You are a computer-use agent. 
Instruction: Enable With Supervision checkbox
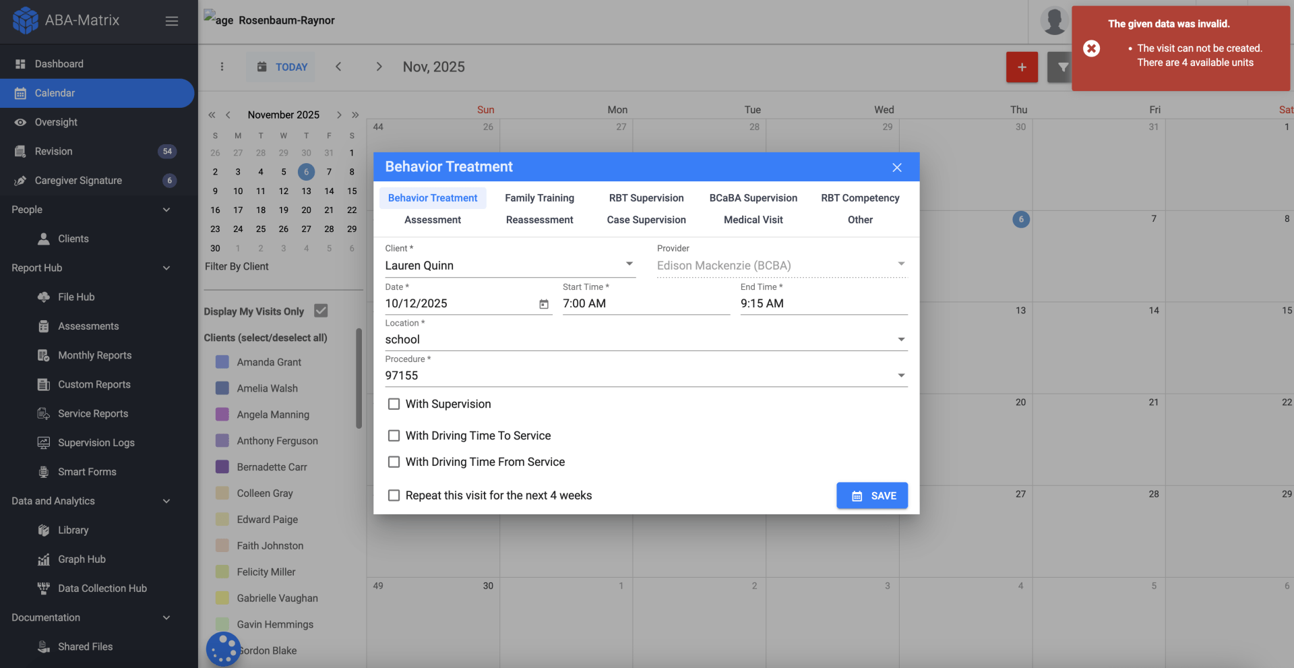394,404
